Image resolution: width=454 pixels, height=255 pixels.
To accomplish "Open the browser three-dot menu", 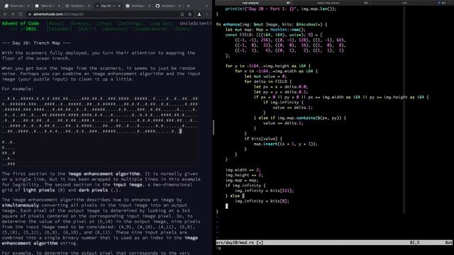I will 207,14.
